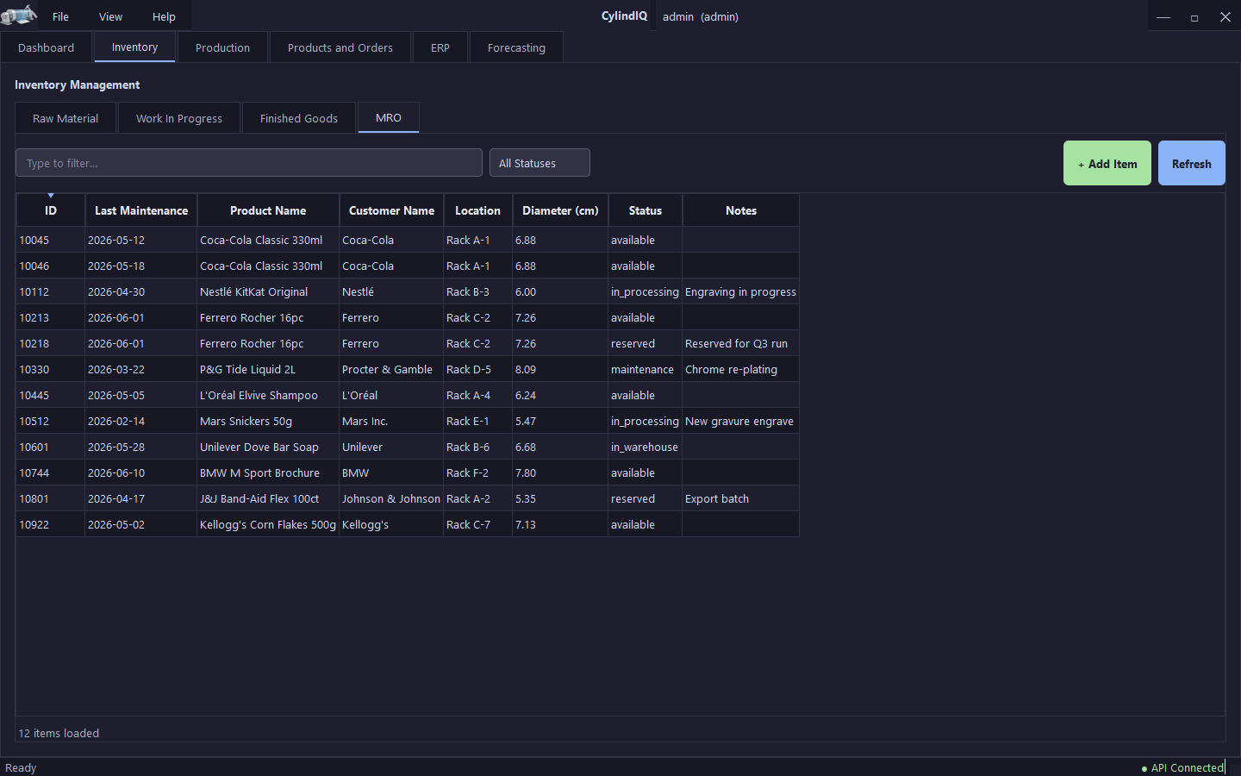Click the Reserved for Q3 run note

[x=740, y=343]
